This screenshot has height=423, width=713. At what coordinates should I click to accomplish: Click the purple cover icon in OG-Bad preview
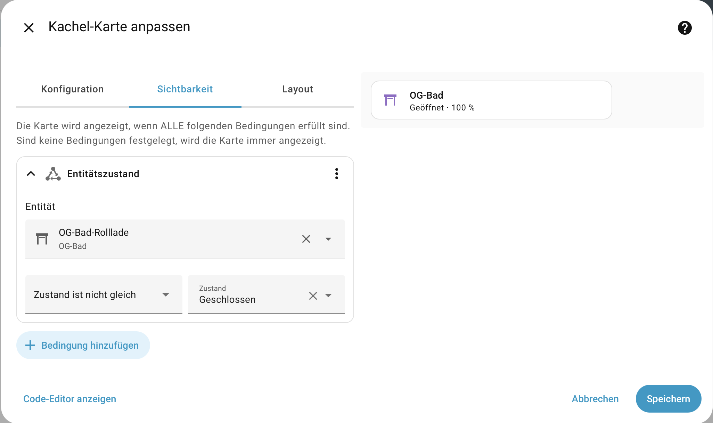[390, 100]
